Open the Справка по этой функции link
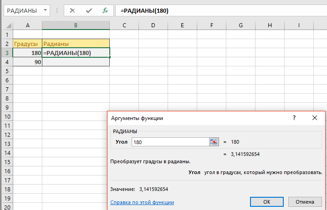Viewport: 327px width, 210px height. pos(142,202)
